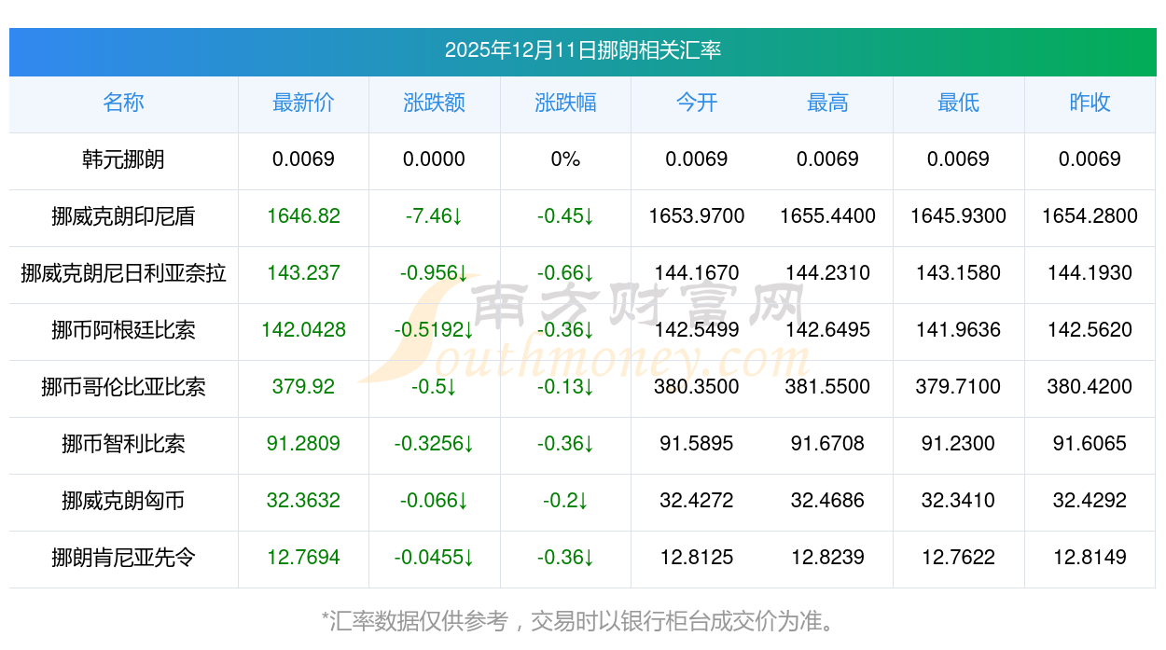Click the exchange rate disclaimer footnote
Screen dimensions: 1166x650
pyautogui.click(x=582, y=620)
